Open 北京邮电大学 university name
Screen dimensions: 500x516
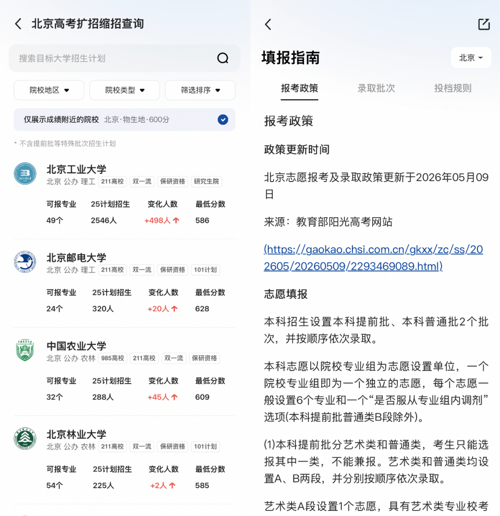point(76,258)
